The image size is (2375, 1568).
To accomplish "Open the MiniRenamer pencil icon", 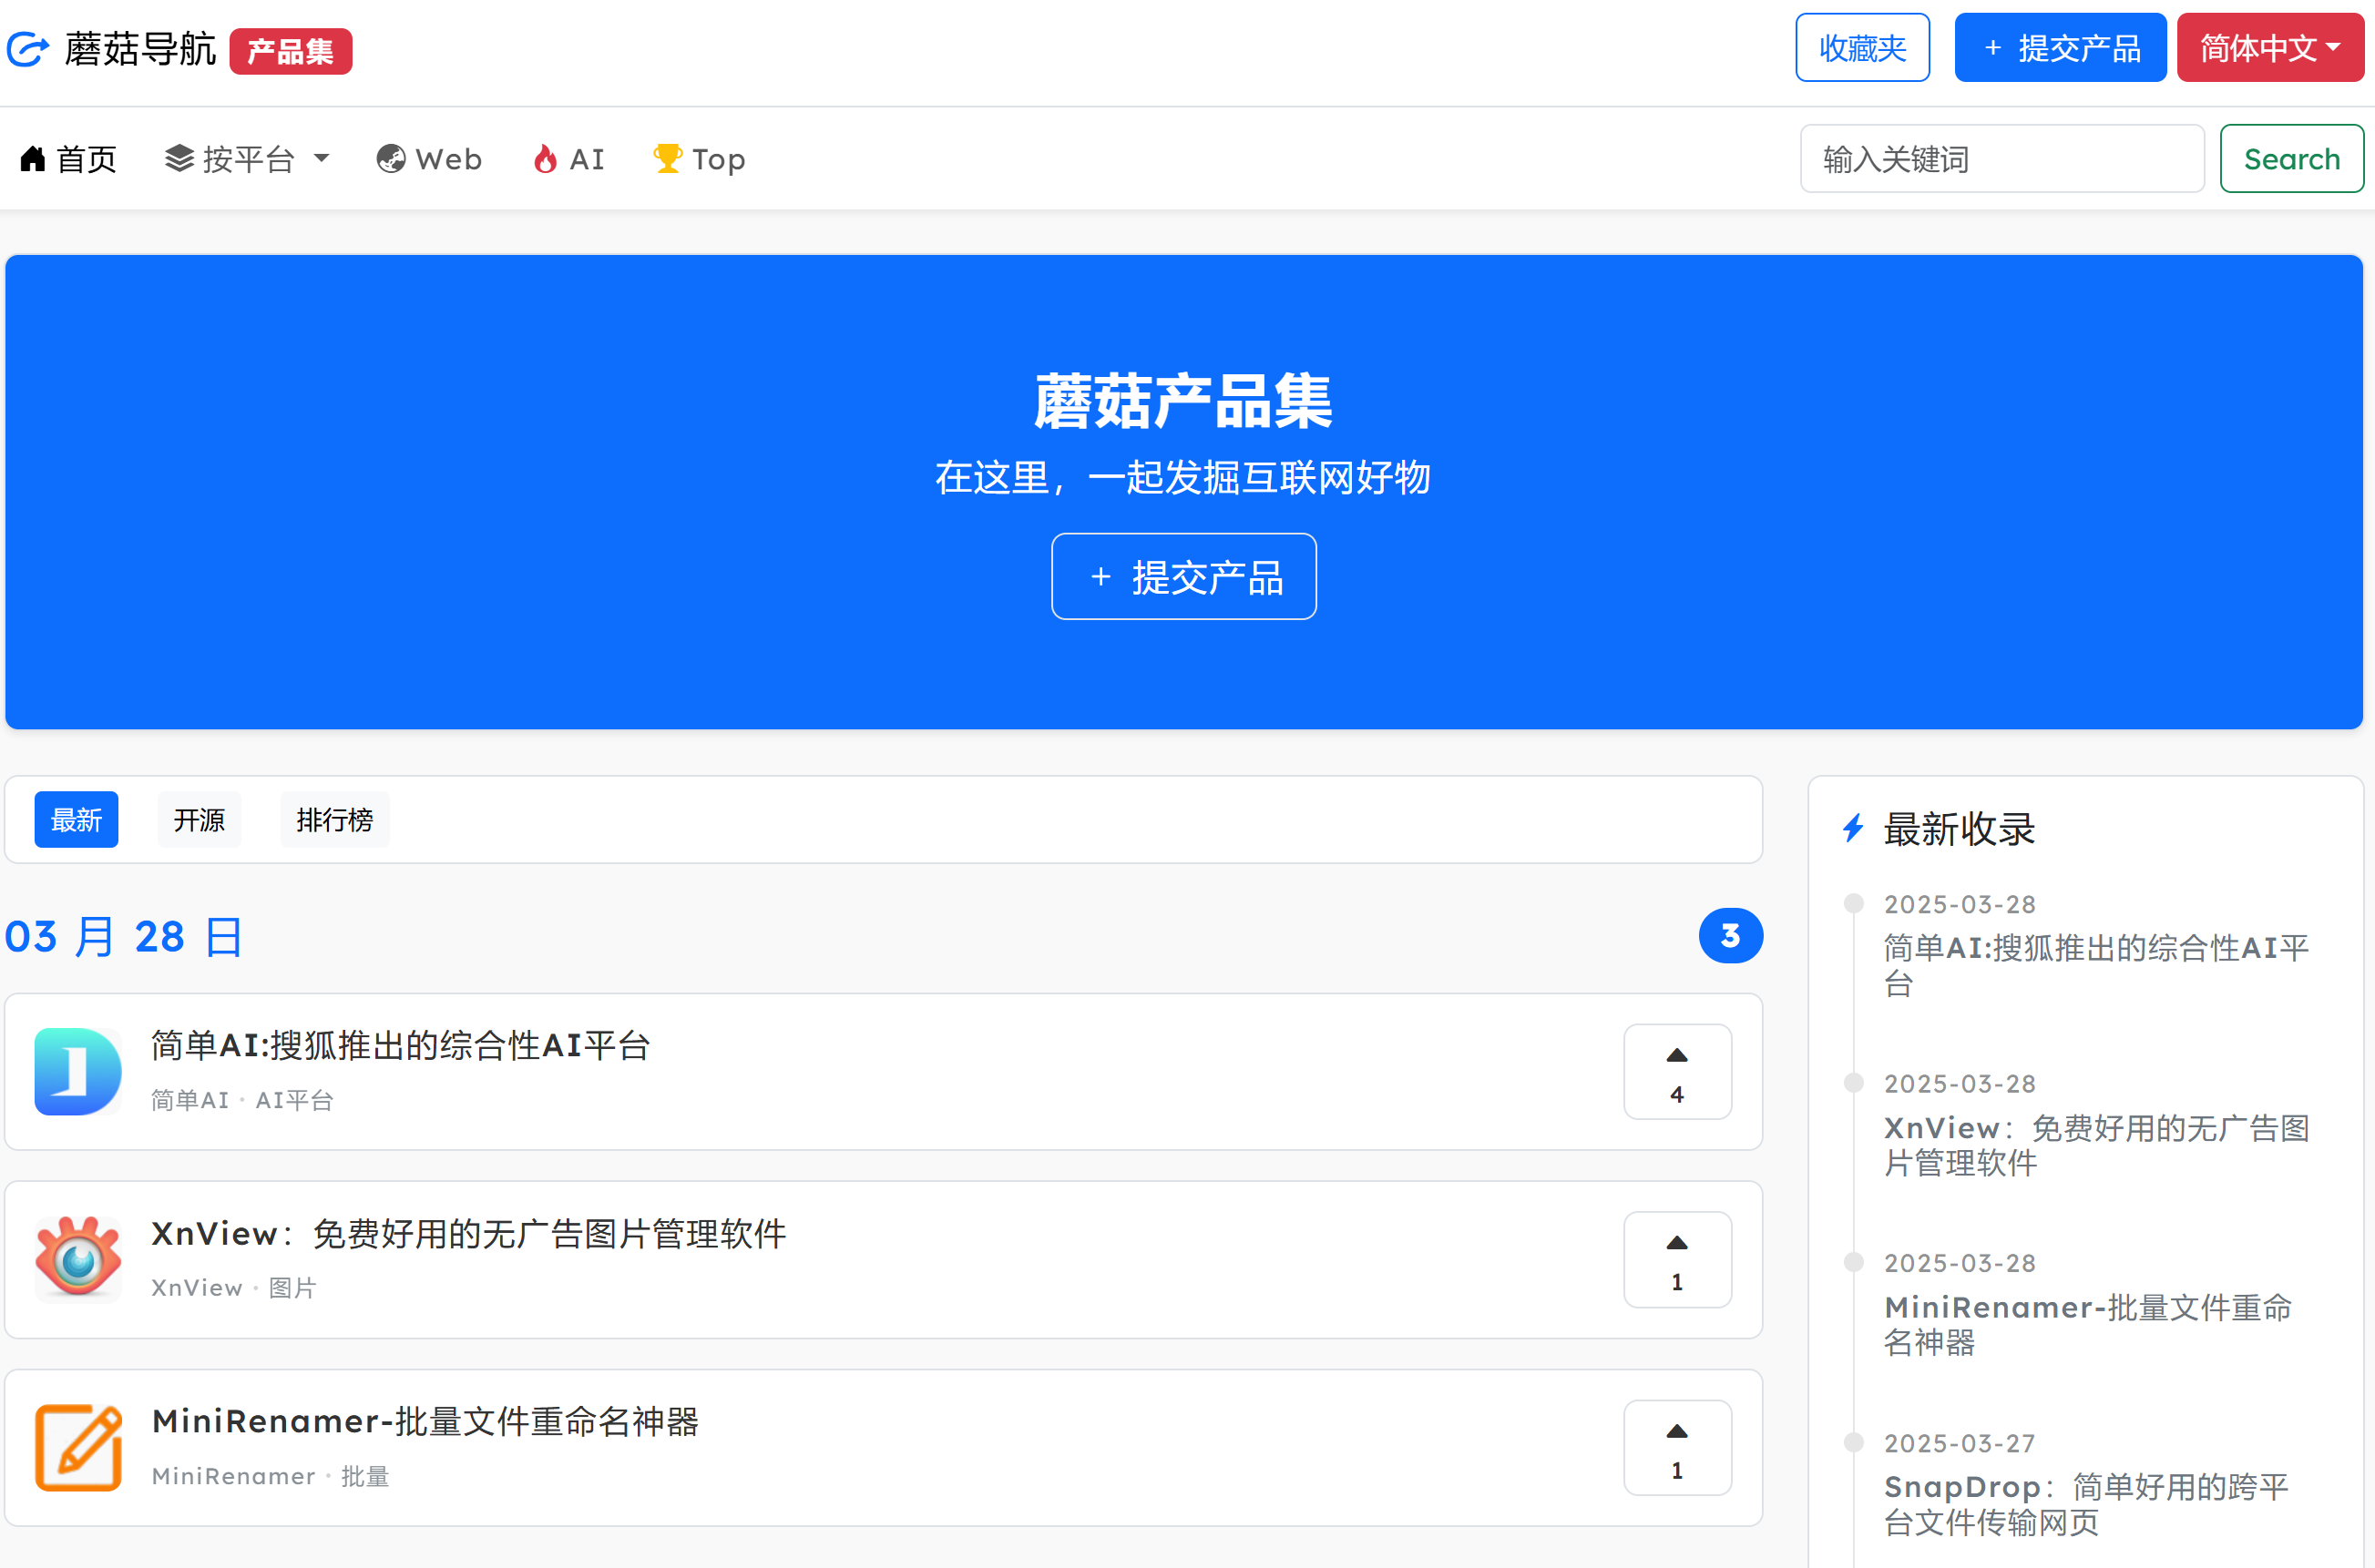I will point(78,1447).
